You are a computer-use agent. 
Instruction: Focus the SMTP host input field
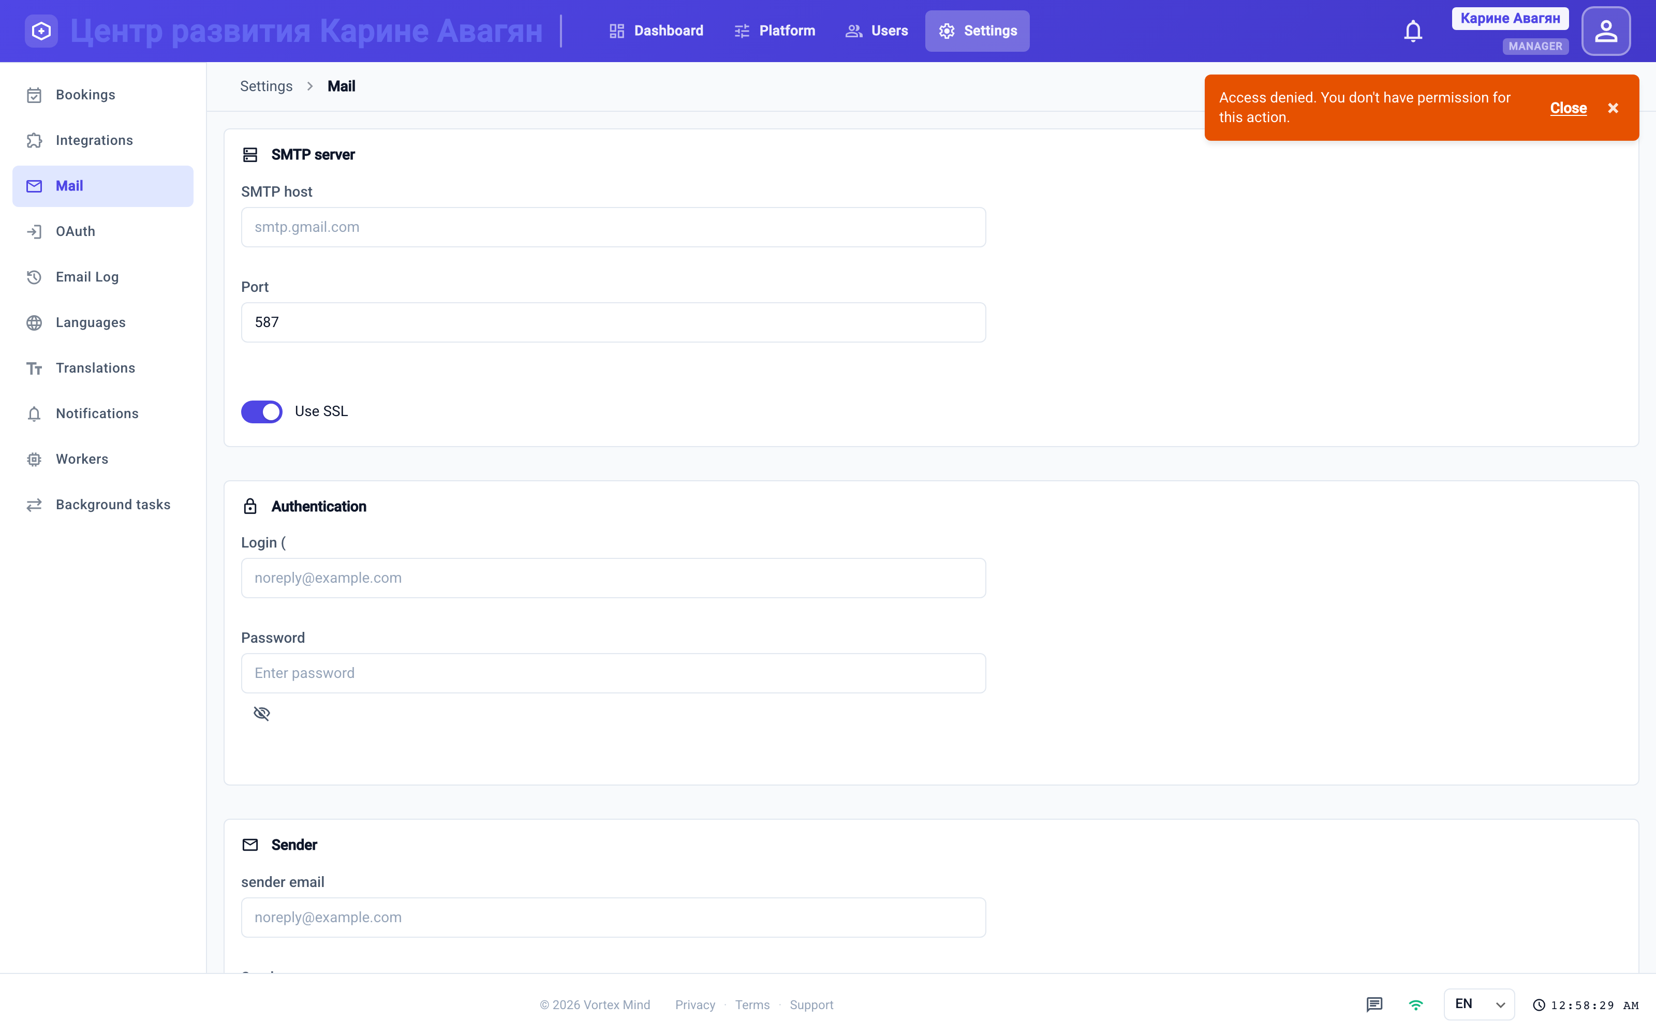[x=613, y=227]
